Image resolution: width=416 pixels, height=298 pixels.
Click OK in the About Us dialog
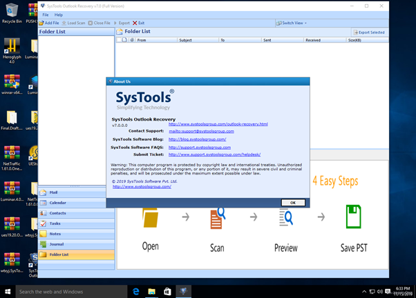pyautogui.click(x=293, y=203)
